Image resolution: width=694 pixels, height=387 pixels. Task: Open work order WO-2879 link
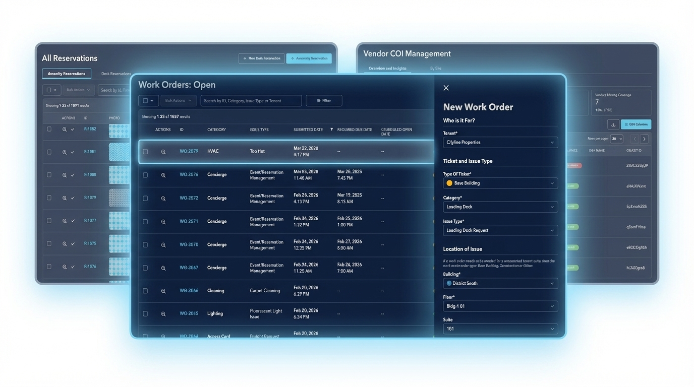189,151
